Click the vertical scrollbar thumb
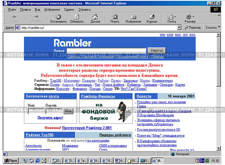 (x=219, y=62)
